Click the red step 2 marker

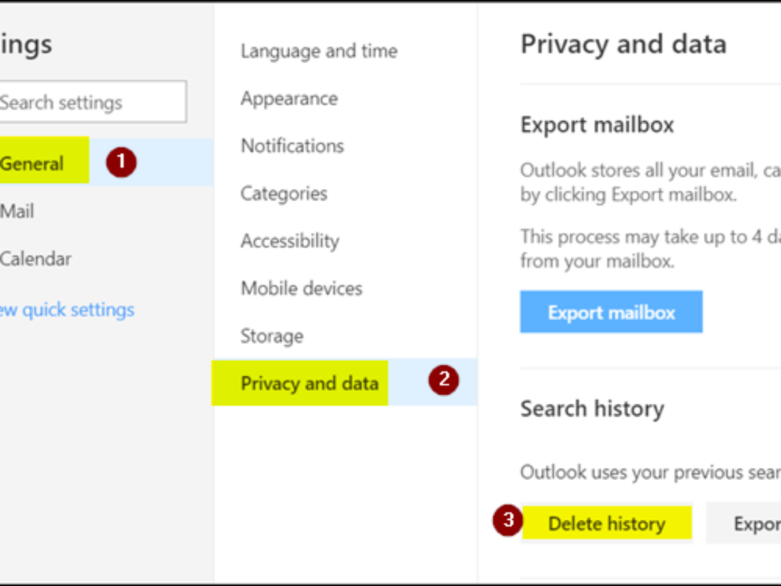444,380
